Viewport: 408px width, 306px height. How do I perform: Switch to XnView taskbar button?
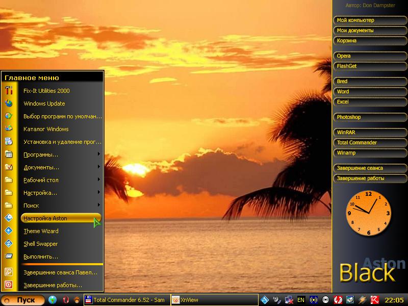214,300
